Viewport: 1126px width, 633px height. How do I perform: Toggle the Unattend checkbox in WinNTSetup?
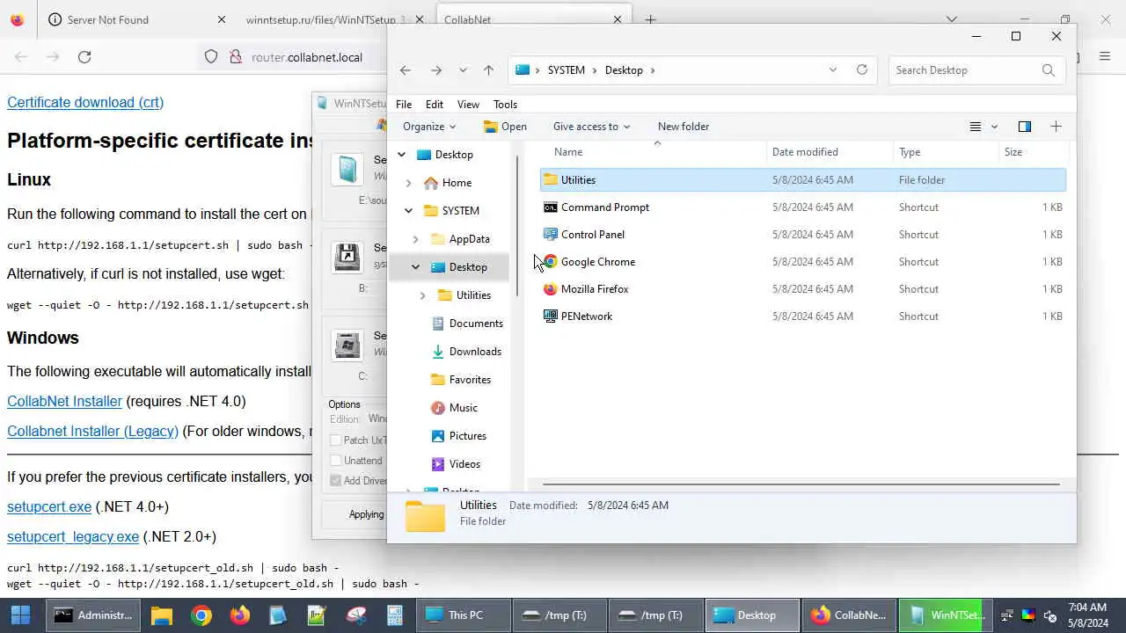click(x=335, y=460)
